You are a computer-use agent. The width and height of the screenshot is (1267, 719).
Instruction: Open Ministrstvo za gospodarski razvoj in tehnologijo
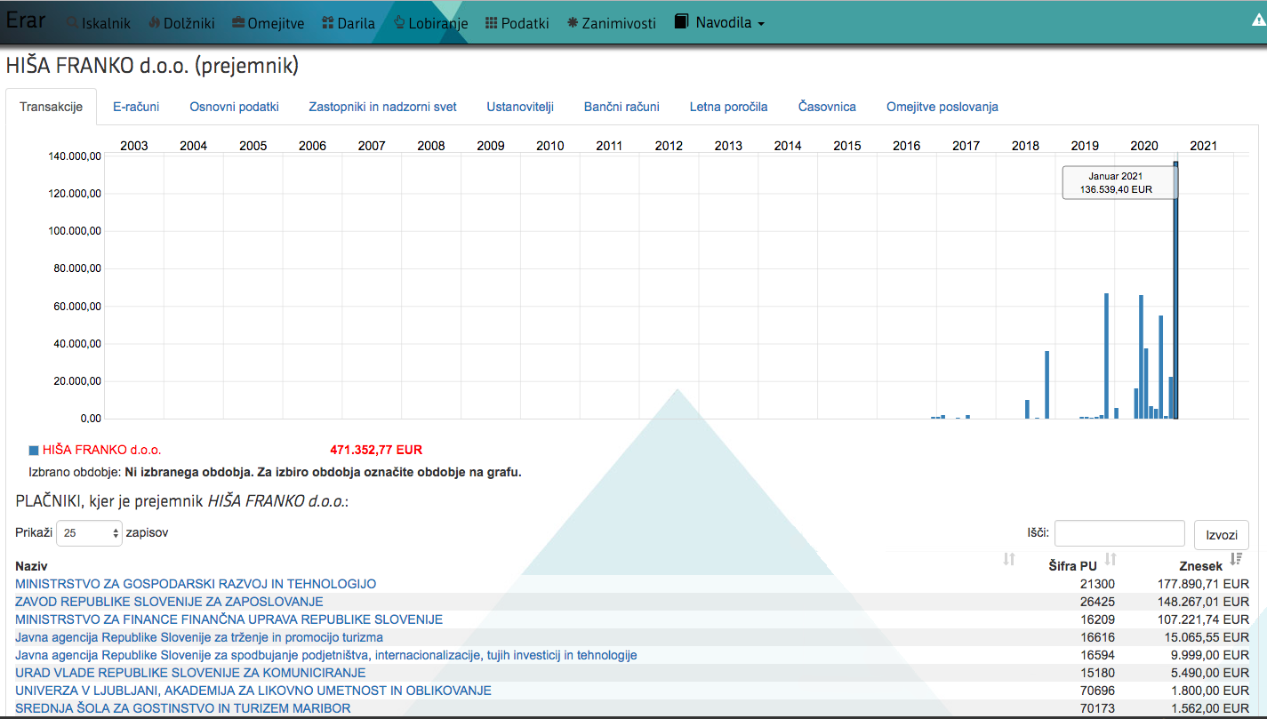pyautogui.click(x=196, y=584)
